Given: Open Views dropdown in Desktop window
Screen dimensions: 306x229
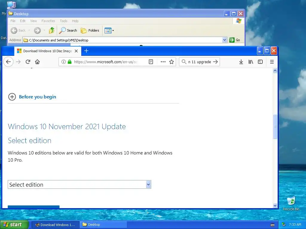Looking at the screenshot, I should coord(109,30).
